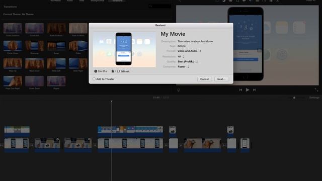
Task: Select the hands clip in the timeline
Action: [x=203, y=145]
